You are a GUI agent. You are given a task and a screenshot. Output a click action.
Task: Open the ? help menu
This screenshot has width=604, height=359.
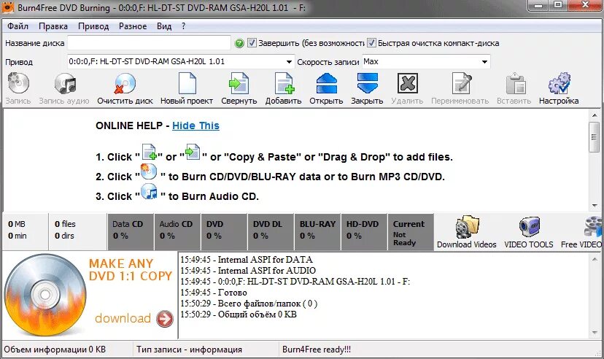(x=183, y=26)
